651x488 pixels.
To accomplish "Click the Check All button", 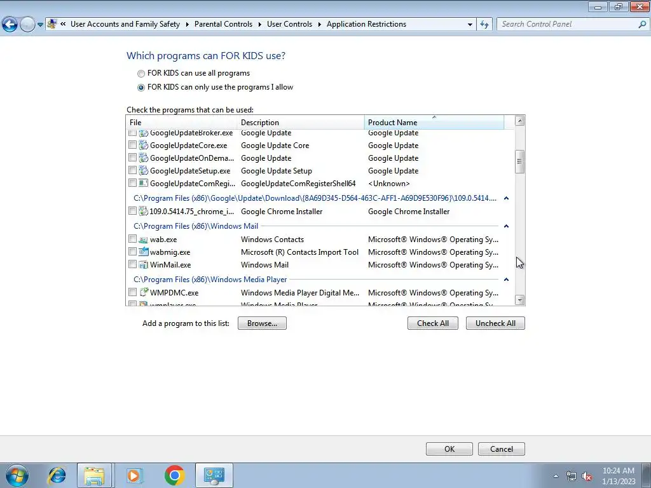I will pyautogui.click(x=432, y=323).
